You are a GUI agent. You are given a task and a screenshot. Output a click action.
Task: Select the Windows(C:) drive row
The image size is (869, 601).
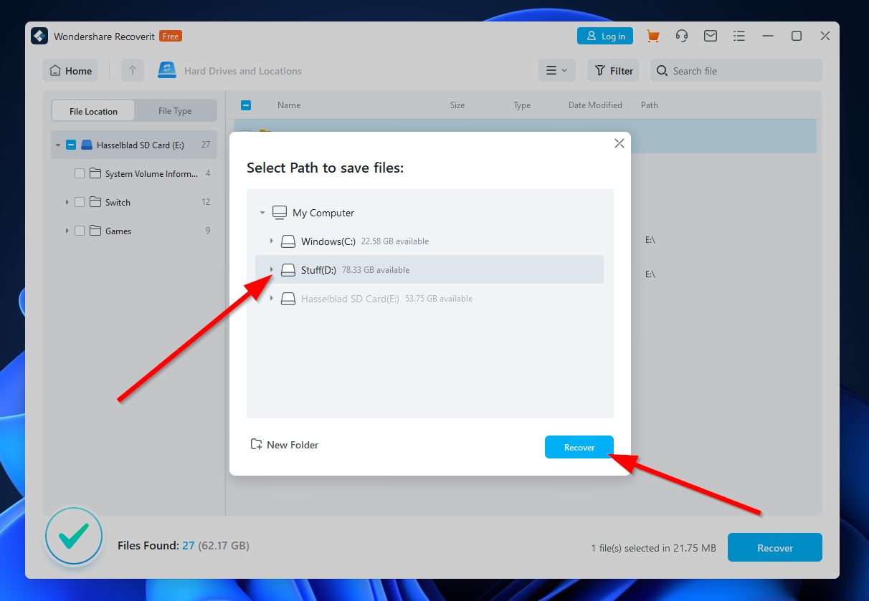[429, 241]
